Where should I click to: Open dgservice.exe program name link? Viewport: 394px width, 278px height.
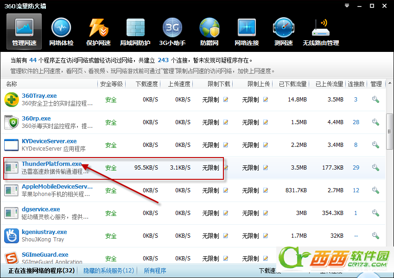[41, 209]
